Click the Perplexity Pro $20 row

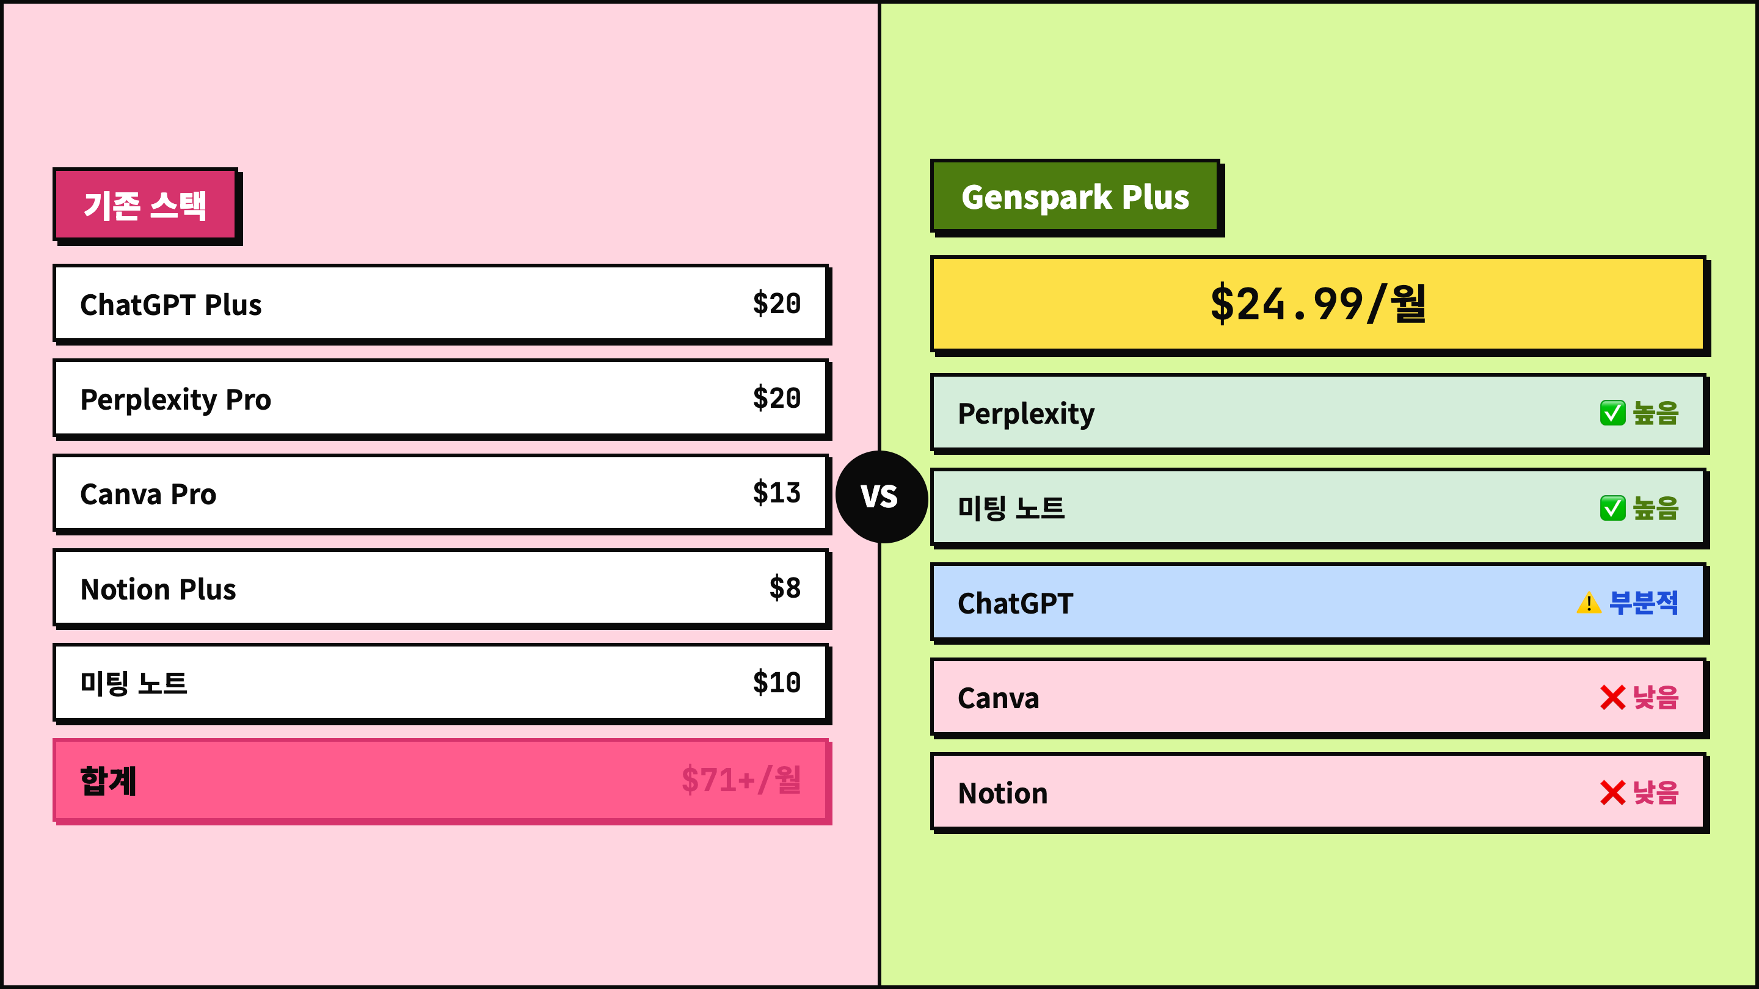pos(440,399)
